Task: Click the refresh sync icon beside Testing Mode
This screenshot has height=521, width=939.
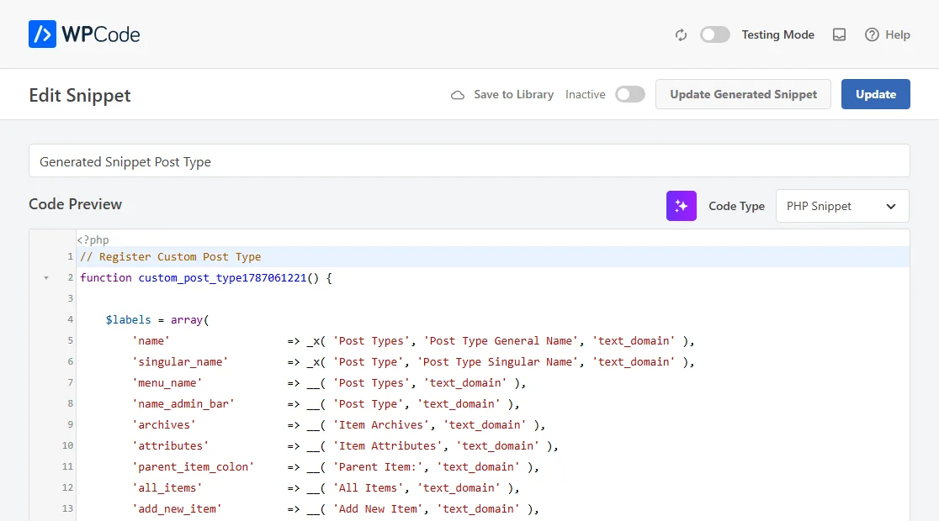Action: (681, 34)
